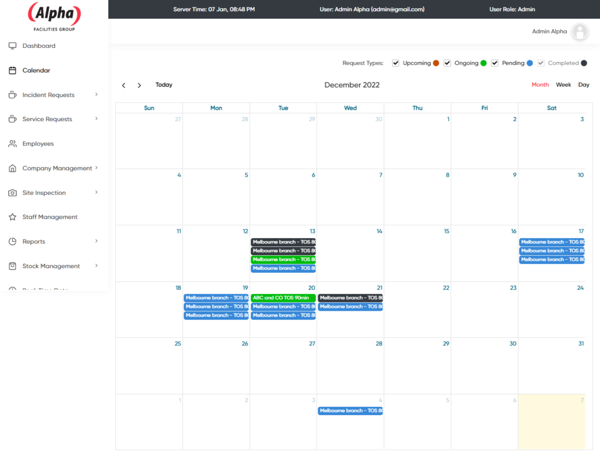
Task: Click the Staff Management star icon
Action: coord(12,217)
